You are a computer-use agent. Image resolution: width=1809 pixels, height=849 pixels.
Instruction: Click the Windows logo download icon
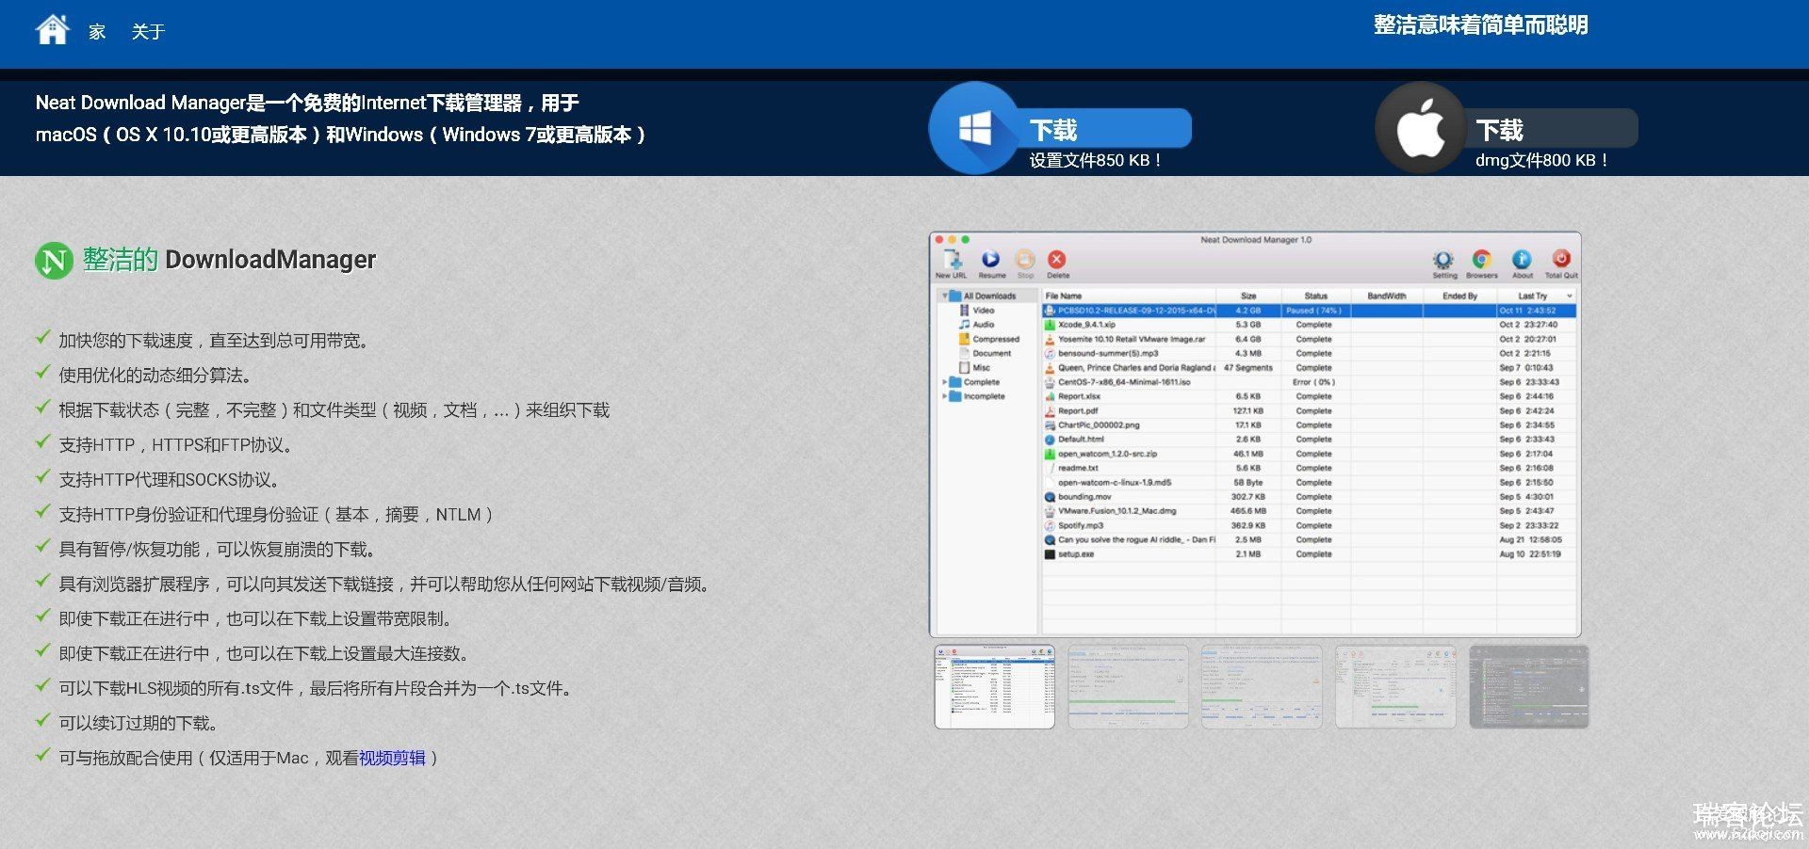(974, 128)
